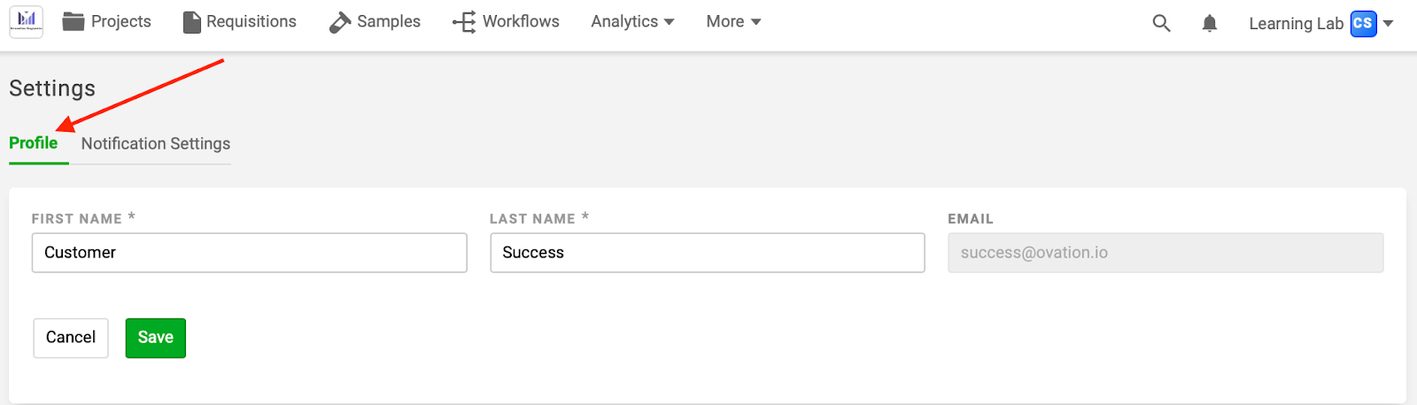
Task: Focus the First Name field
Action: 249,253
